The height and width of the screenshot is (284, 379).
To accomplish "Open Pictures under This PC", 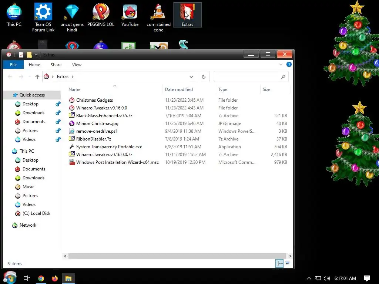I will pos(30,196).
